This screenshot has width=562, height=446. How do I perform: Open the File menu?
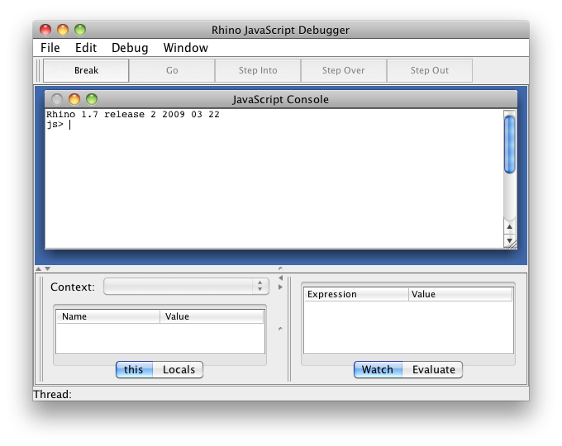point(50,48)
